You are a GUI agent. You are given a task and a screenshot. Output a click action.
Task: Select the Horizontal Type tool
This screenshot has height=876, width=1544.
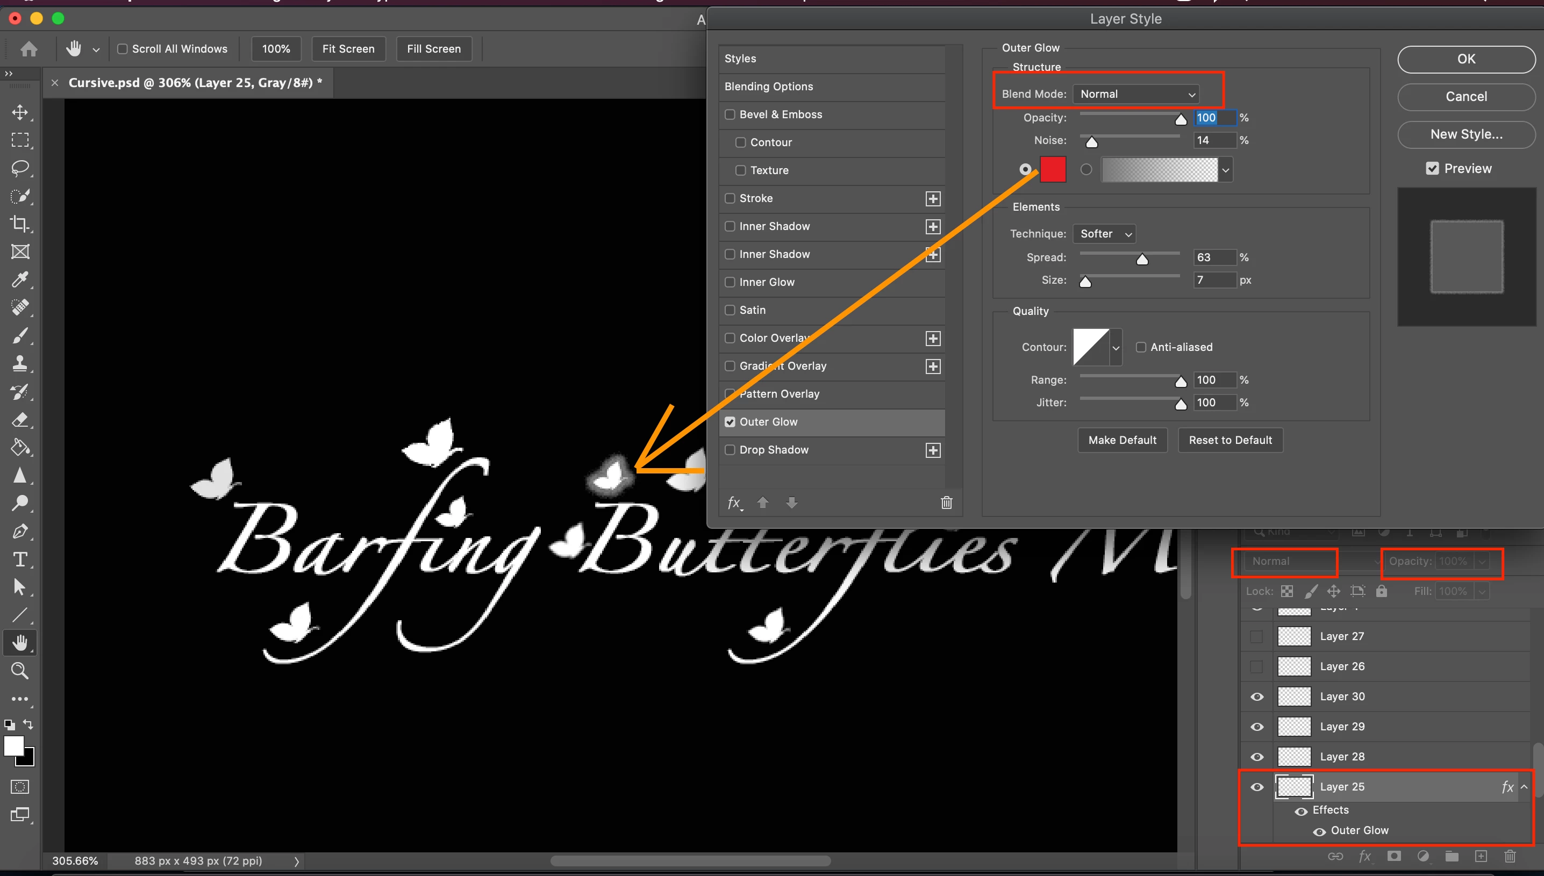point(20,559)
